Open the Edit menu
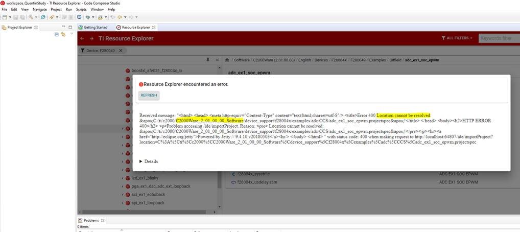The height and width of the screenshot is (232, 520). coord(14,10)
